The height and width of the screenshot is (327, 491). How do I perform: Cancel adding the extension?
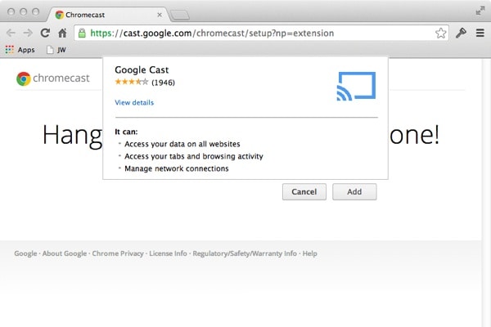[x=304, y=192]
